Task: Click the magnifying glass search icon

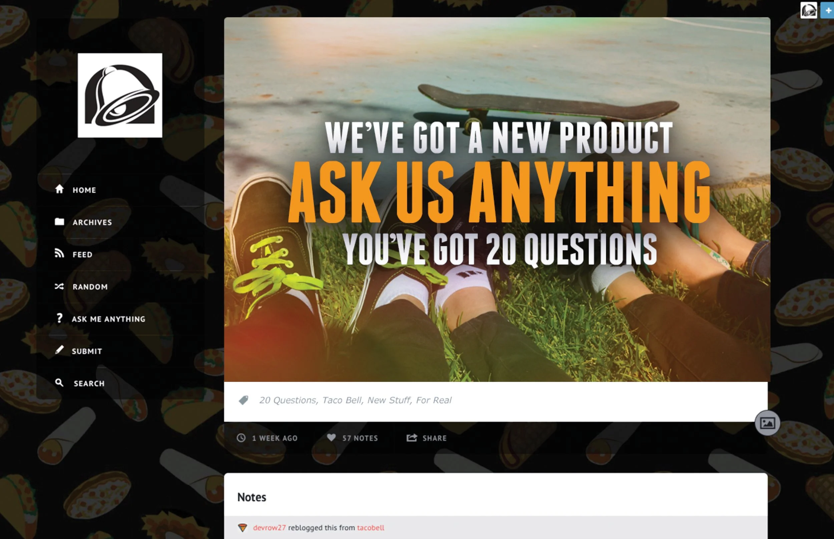Action: coord(59,382)
